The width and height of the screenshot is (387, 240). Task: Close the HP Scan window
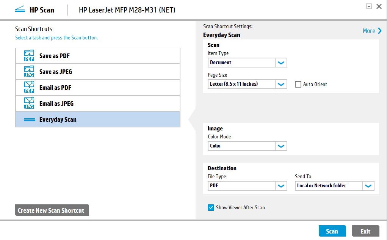[x=379, y=6]
